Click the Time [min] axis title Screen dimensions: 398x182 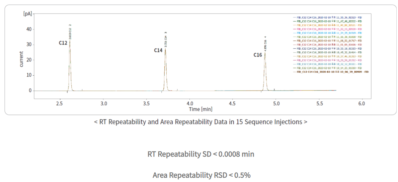click(201, 109)
